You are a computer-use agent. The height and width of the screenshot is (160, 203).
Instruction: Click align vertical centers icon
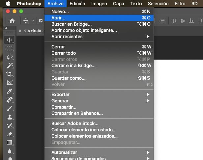tap(183, 21)
